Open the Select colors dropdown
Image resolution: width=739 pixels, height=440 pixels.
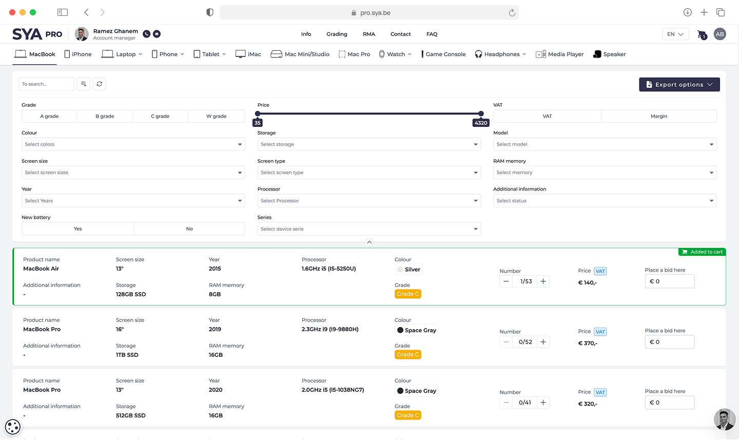pyautogui.click(x=133, y=144)
